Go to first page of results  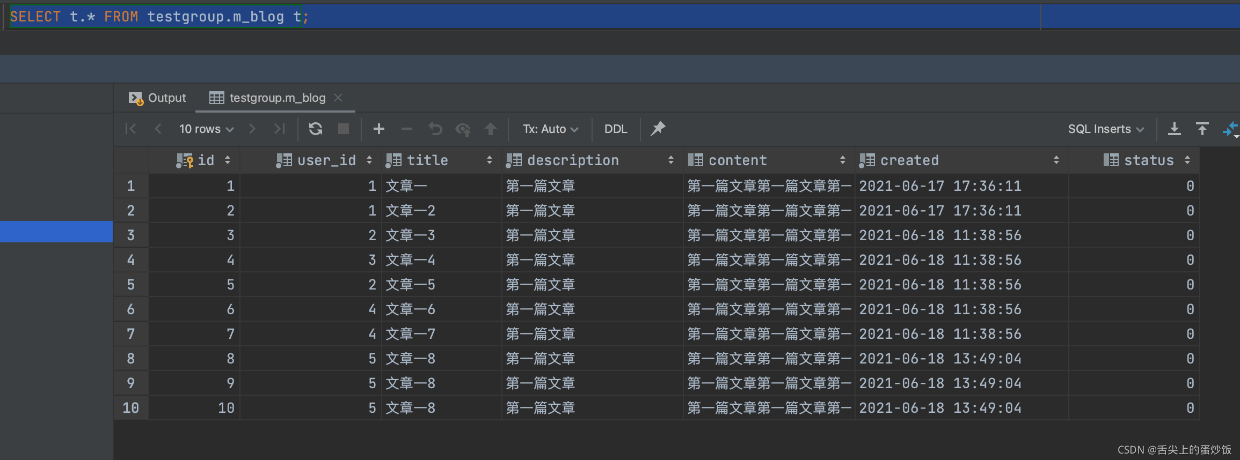[130, 129]
